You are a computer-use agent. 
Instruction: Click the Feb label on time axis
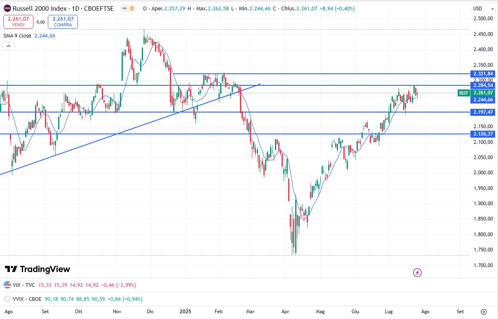[218, 312]
